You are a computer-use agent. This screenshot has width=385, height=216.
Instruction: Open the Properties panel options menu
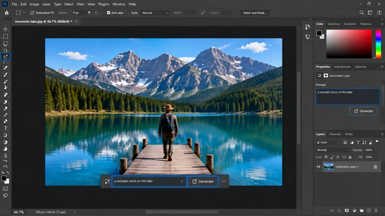click(382, 67)
